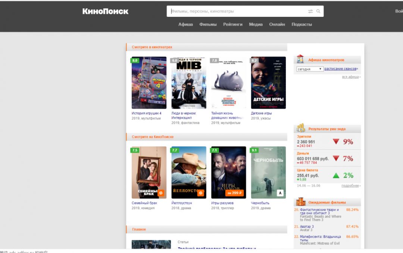Click the magnifying glass search icon
Viewport: 403px width, 253px height.
[318, 11]
